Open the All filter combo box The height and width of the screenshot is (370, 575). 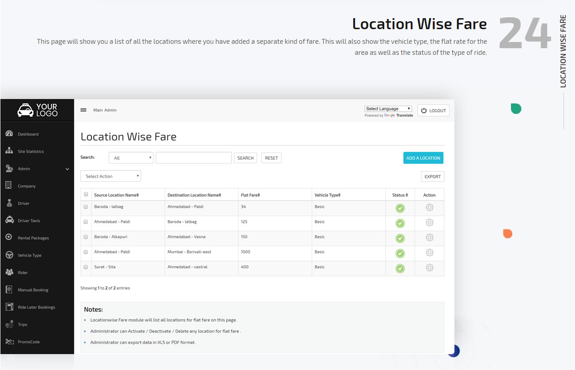point(131,157)
